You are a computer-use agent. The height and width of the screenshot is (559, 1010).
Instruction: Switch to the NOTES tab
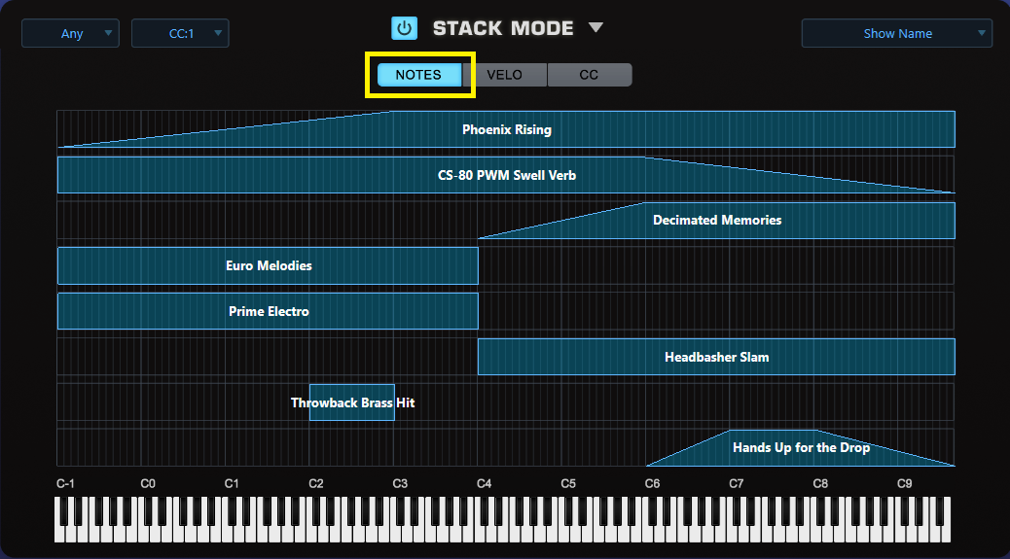418,75
